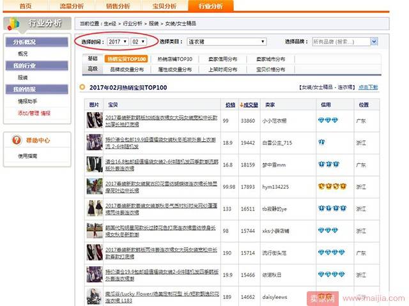Screen dimensions: 409x306
Task: Open the product link priced 190
Action: tap(161, 253)
